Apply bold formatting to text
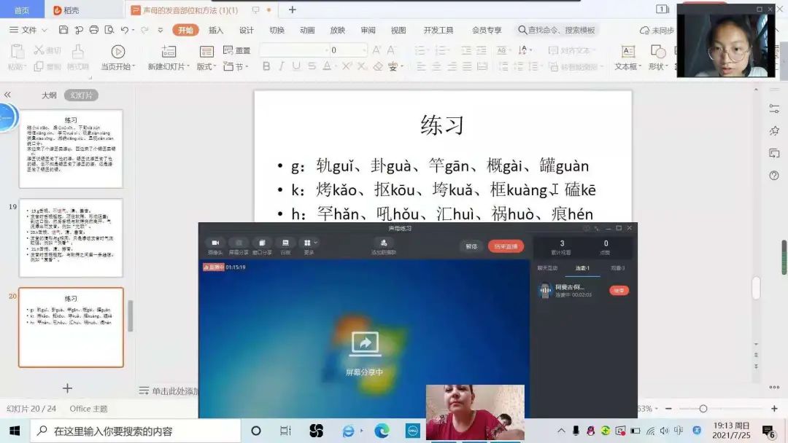This screenshot has width=788, height=443. 266,66
